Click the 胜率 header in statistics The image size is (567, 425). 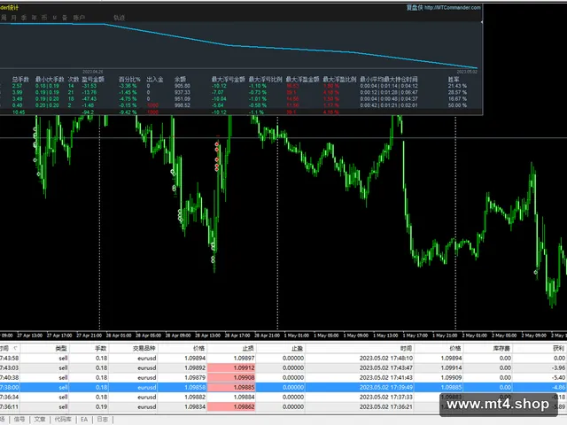pyautogui.click(x=454, y=79)
